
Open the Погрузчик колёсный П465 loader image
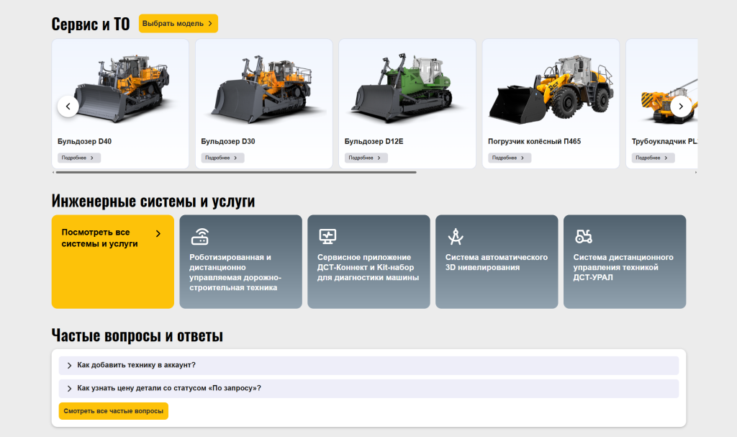pos(551,89)
